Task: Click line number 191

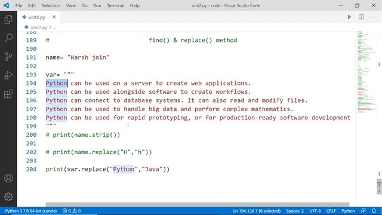Action: [31, 57]
